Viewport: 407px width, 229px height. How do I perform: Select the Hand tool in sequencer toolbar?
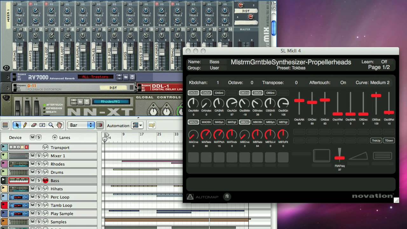59,125
